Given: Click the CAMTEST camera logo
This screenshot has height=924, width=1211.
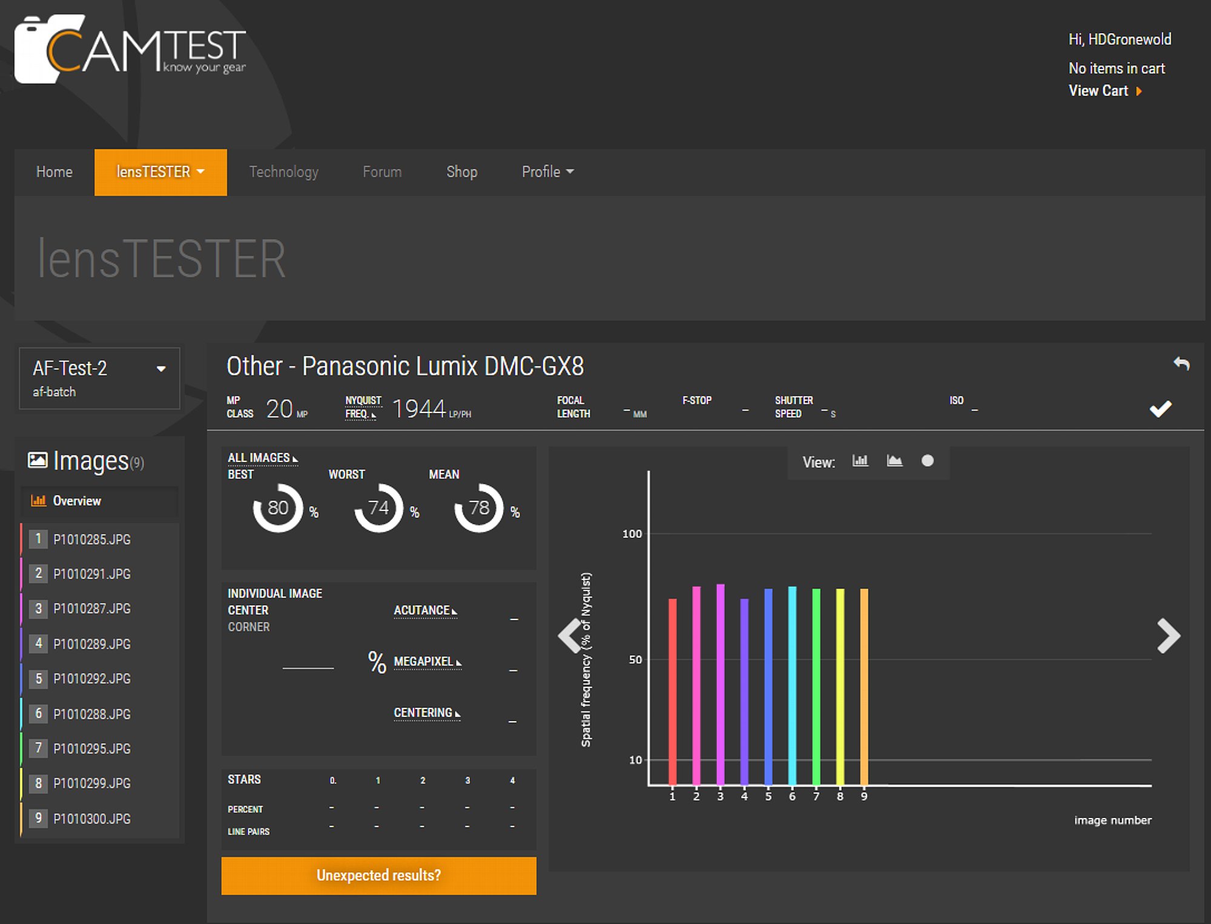Looking at the screenshot, I should [130, 48].
